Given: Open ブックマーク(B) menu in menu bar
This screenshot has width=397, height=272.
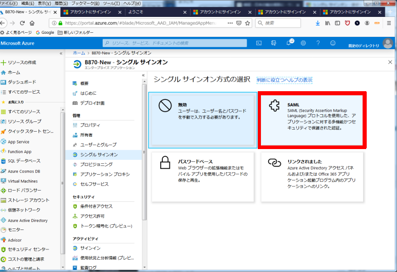Looking at the screenshot, I should point(85,3).
